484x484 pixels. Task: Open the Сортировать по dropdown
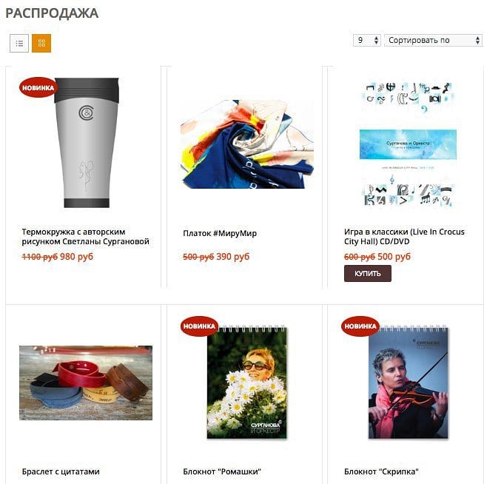tap(433, 40)
